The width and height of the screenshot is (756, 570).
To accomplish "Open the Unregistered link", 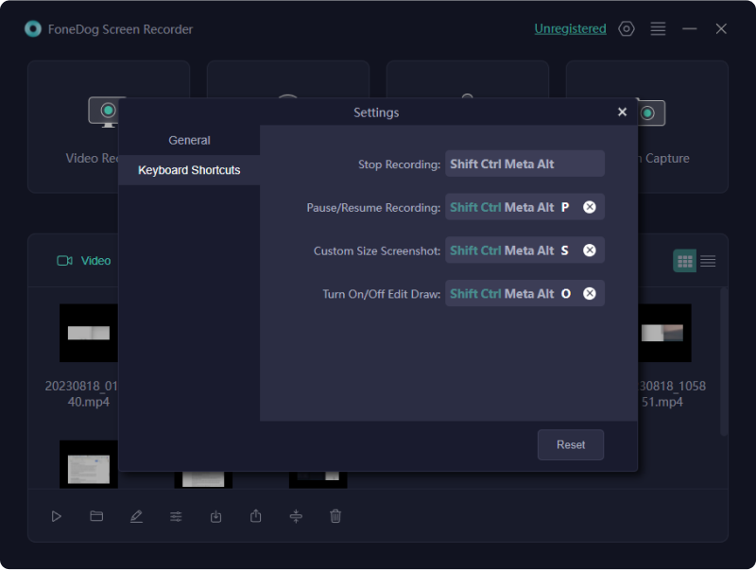I will [x=570, y=29].
